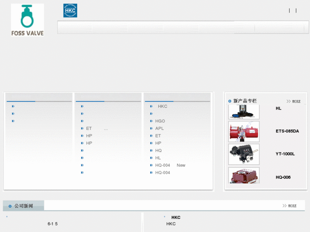Click the arrow bullet beside HGO

151,121
